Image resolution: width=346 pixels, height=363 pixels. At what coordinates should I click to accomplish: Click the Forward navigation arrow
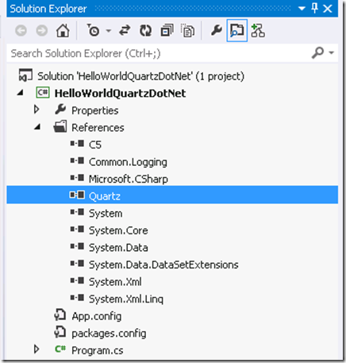[42, 31]
